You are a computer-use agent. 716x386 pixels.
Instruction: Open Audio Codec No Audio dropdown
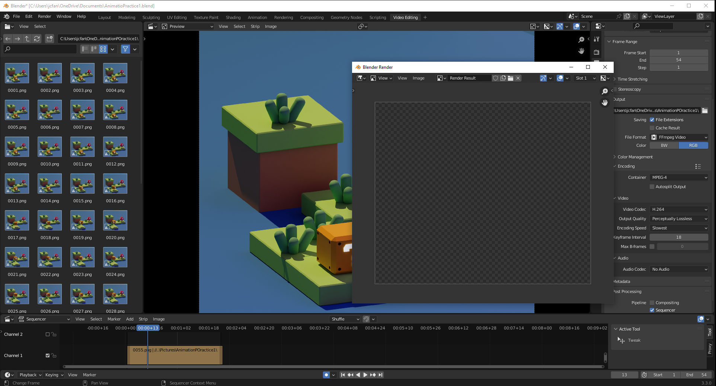point(679,269)
